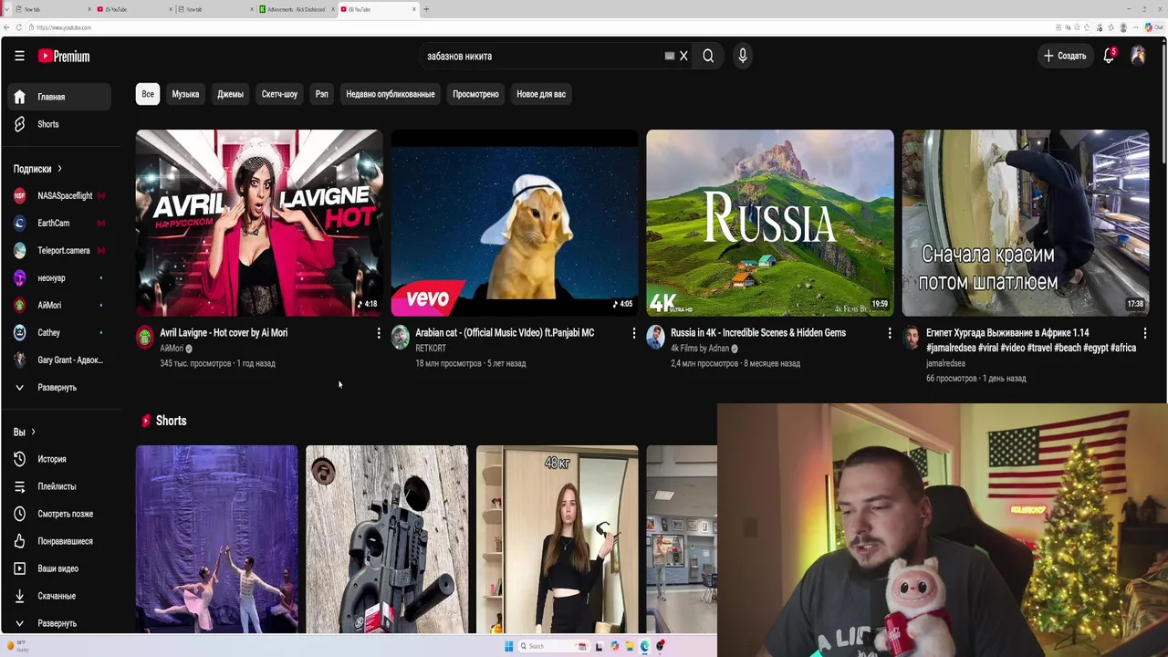Open the notifications bell
Viewport: 1168px width, 657px height.
(1109, 56)
